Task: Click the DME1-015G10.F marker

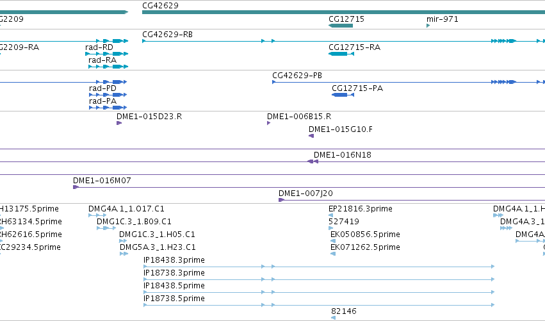Action: (x=311, y=136)
